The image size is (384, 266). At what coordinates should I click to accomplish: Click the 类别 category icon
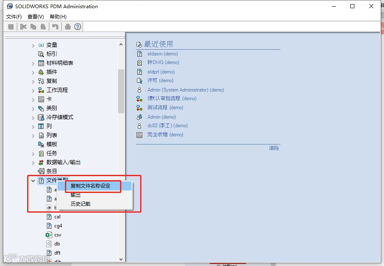(x=41, y=108)
